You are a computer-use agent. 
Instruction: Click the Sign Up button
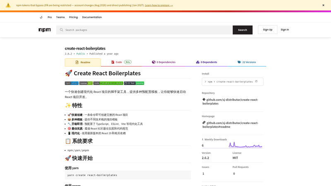268,30
